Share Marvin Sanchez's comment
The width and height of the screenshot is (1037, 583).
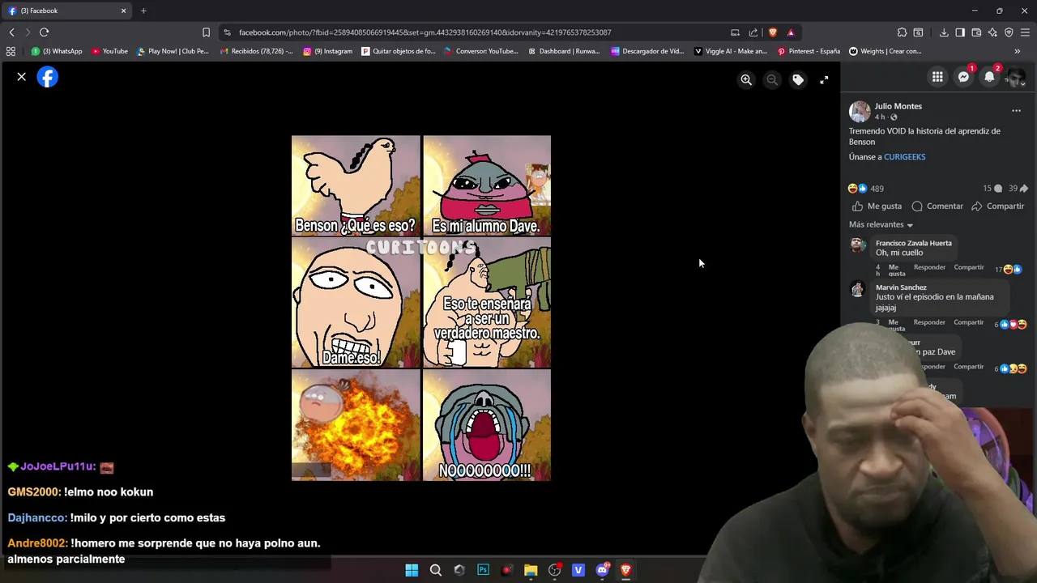tap(968, 322)
